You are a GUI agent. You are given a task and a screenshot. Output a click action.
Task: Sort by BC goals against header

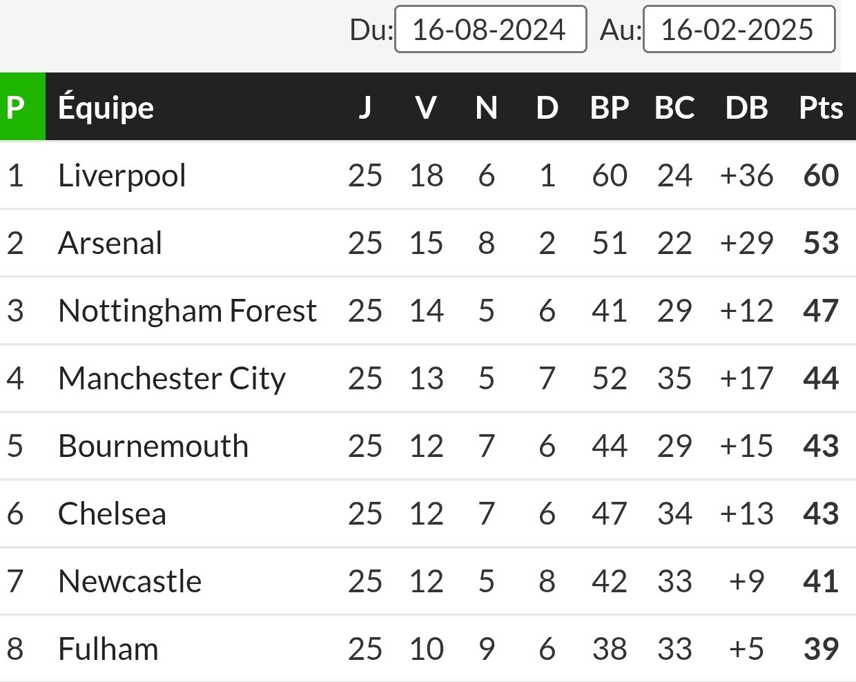[674, 107]
